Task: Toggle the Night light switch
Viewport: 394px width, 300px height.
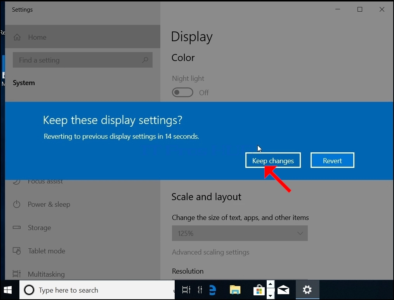Action: coord(183,92)
